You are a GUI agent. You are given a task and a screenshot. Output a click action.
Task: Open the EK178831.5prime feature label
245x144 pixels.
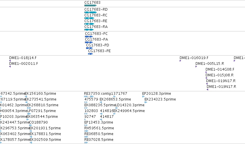[x=45, y=134]
